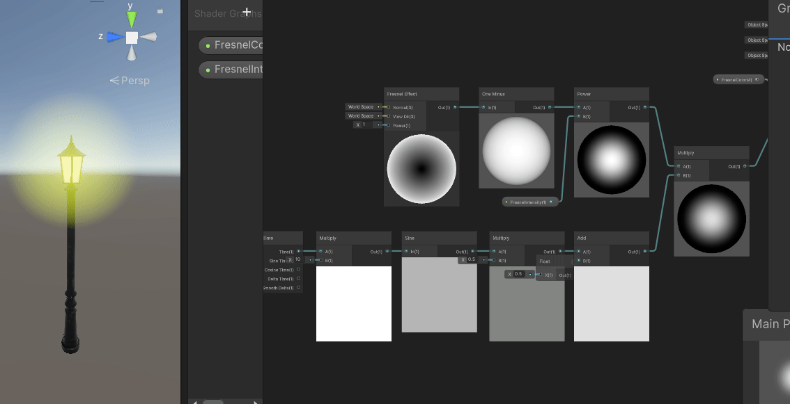Click the Out(1) port of Power node
Image resolution: width=790 pixels, height=404 pixels.
coord(645,107)
